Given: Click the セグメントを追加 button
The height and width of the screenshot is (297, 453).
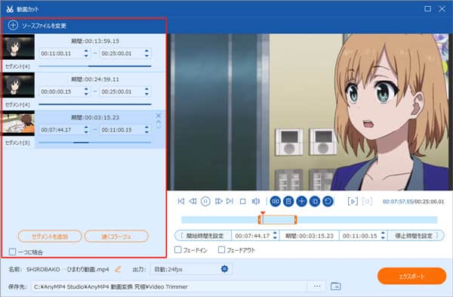Looking at the screenshot, I should point(50,237).
